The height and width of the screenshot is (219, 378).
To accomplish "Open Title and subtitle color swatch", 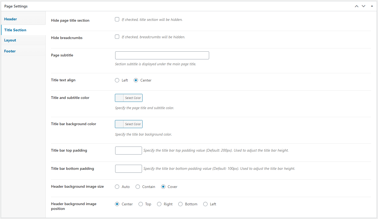I will pyautogui.click(x=119, y=98).
